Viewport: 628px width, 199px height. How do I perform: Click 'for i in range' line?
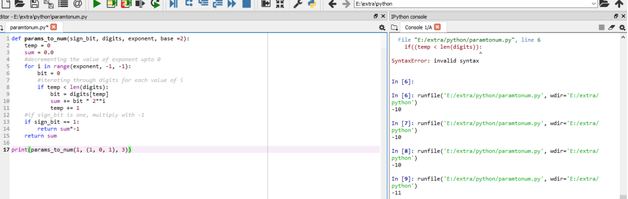click(77, 66)
